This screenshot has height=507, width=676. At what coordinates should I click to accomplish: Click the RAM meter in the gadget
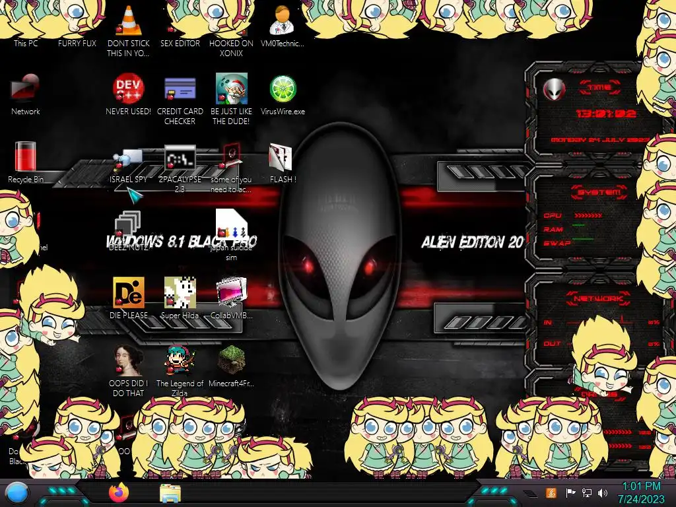pos(565,229)
